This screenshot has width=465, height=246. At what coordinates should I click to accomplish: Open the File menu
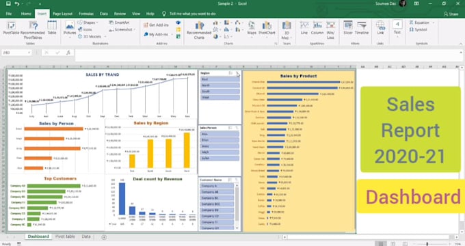point(9,14)
